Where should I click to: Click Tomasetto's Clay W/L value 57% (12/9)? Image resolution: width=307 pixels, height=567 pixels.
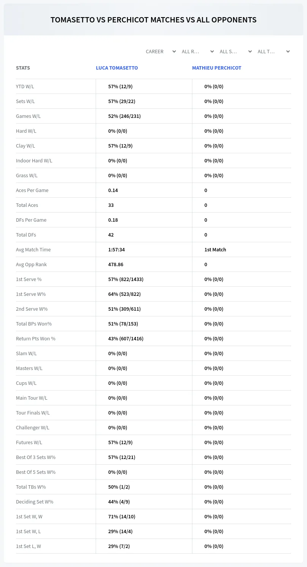coord(120,146)
